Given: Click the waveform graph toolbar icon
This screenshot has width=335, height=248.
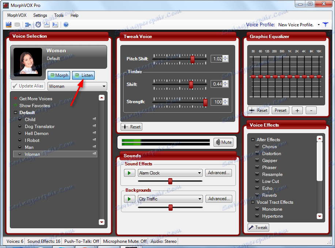Looking at the screenshot, I should tap(47, 25).
